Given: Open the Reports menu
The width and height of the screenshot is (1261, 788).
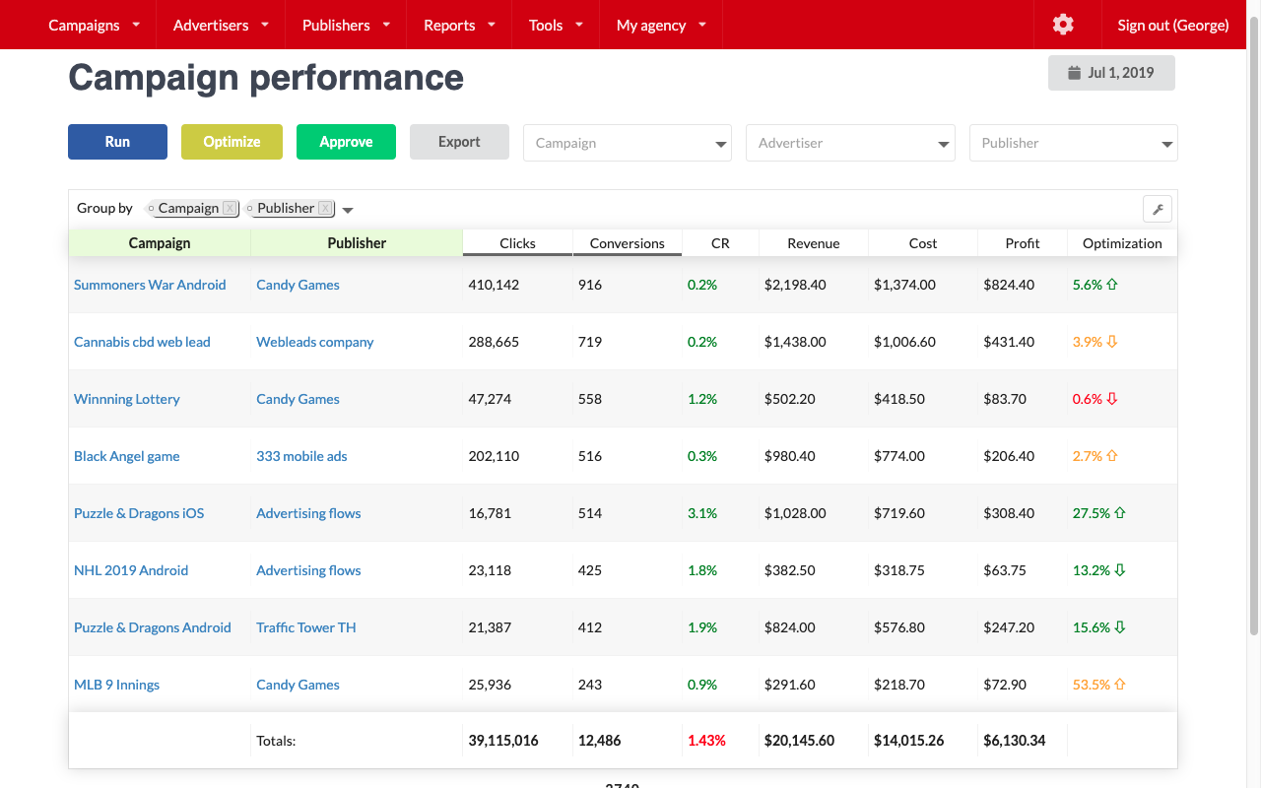Looking at the screenshot, I should (459, 25).
